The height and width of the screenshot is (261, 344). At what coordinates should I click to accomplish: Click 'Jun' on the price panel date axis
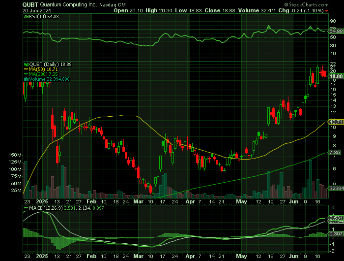point(294,201)
